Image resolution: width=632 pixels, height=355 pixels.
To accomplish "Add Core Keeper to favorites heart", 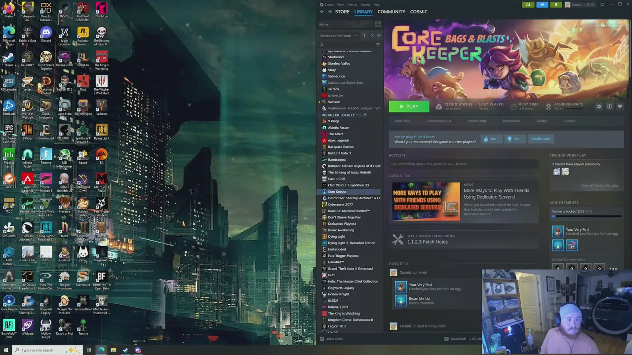I will (620, 106).
